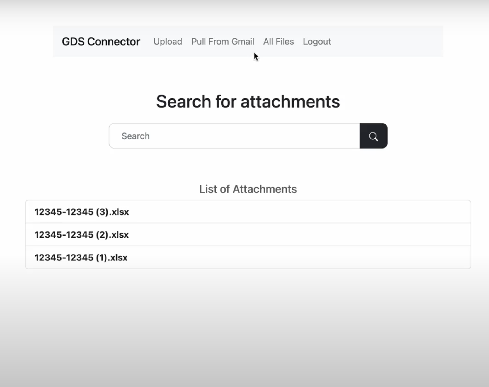This screenshot has height=387, width=489.
Task: Open the GDS Connector home link
Action: pyautogui.click(x=101, y=42)
